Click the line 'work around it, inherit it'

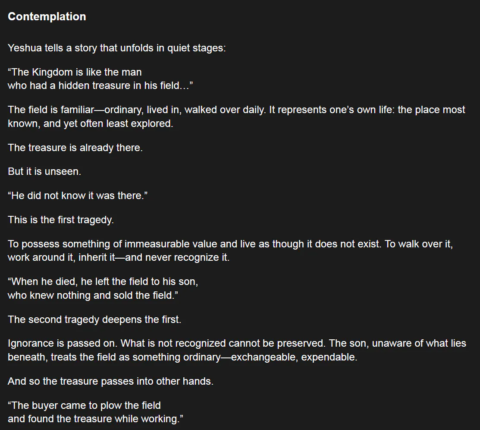[x=119, y=258]
